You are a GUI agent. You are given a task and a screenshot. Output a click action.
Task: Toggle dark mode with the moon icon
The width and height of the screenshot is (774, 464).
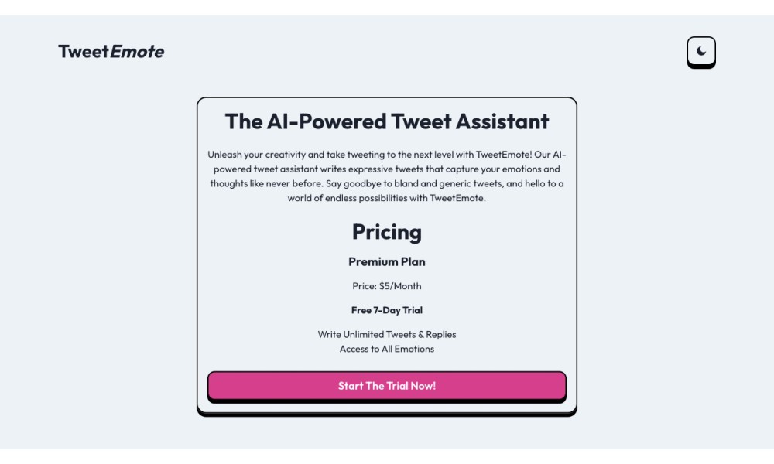coord(701,51)
